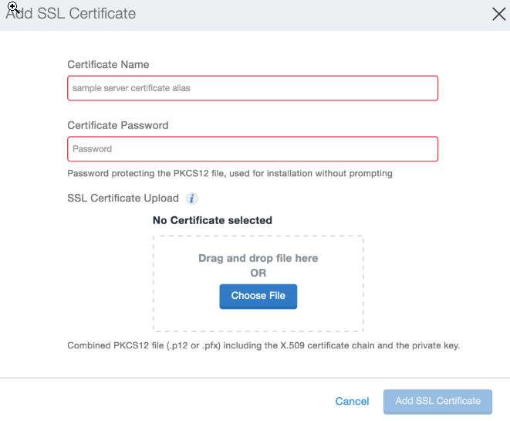Click the No Certificate selected status text

(212, 220)
